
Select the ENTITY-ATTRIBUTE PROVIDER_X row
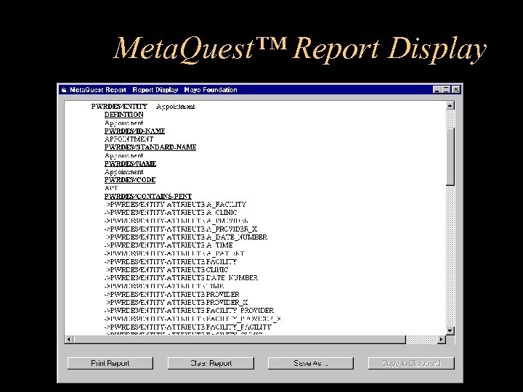[176, 302]
